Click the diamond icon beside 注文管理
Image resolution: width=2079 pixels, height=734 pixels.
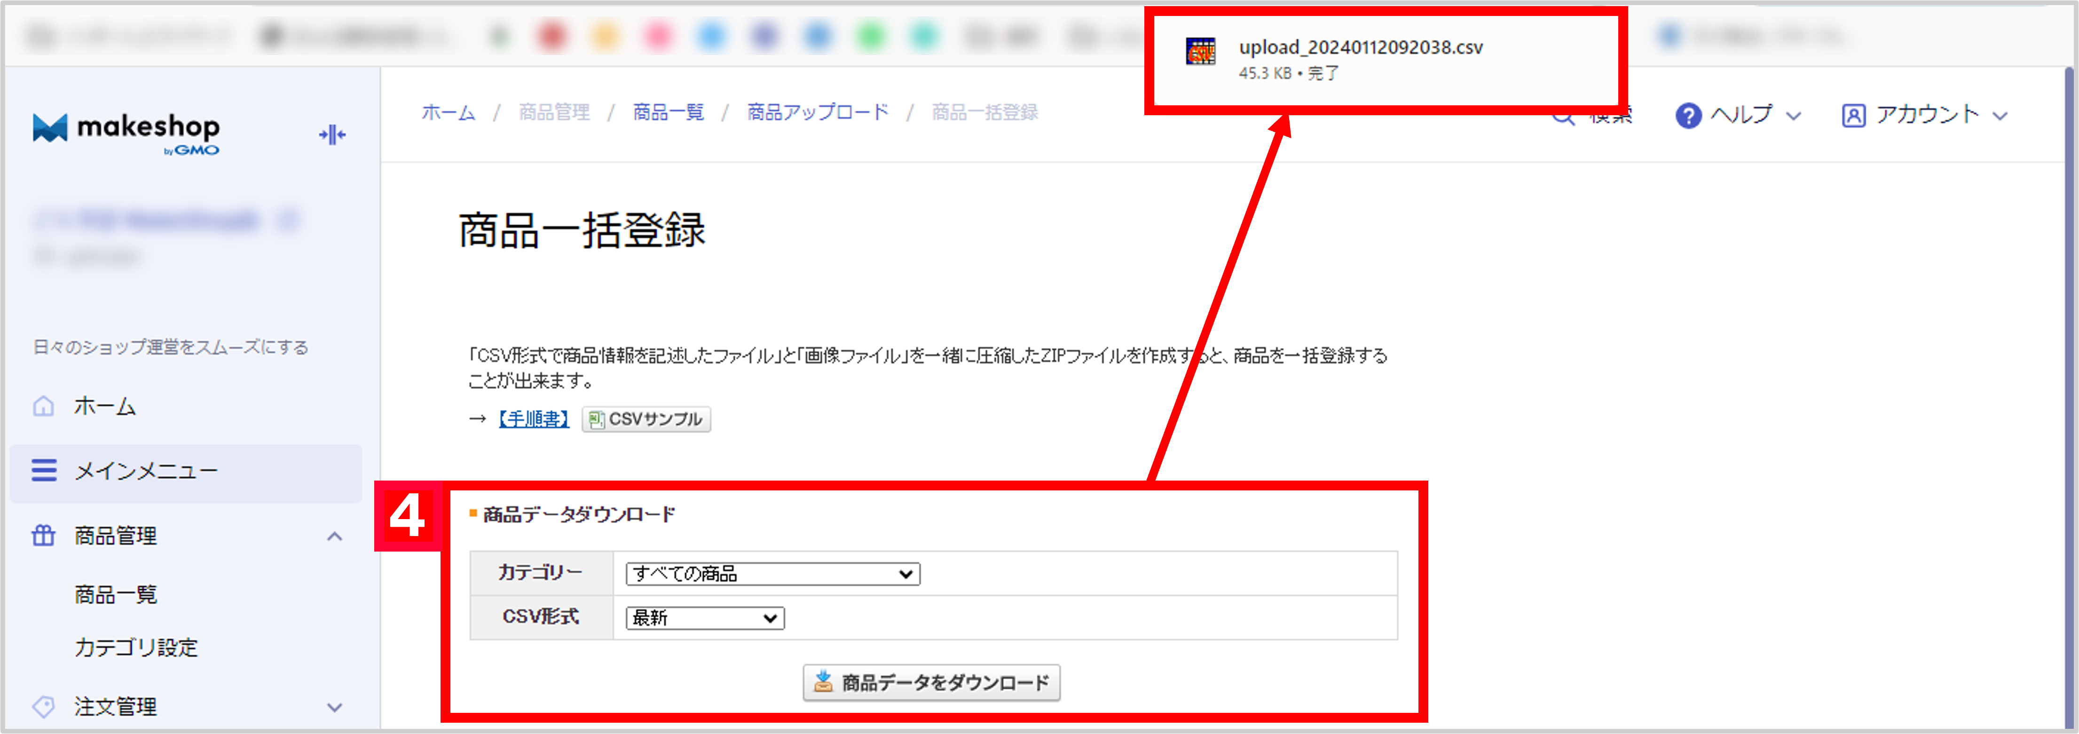[x=44, y=707]
